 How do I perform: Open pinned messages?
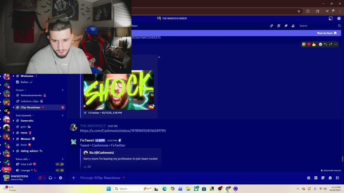[x=286, y=26]
